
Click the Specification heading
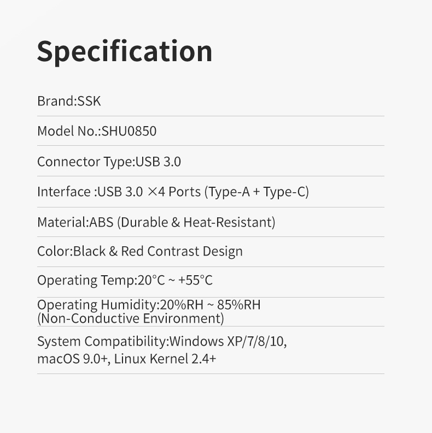(125, 52)
